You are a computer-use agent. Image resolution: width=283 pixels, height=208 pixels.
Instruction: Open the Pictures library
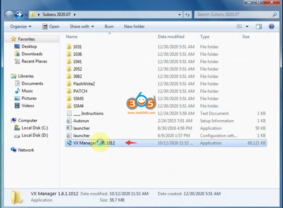point(29,98)
